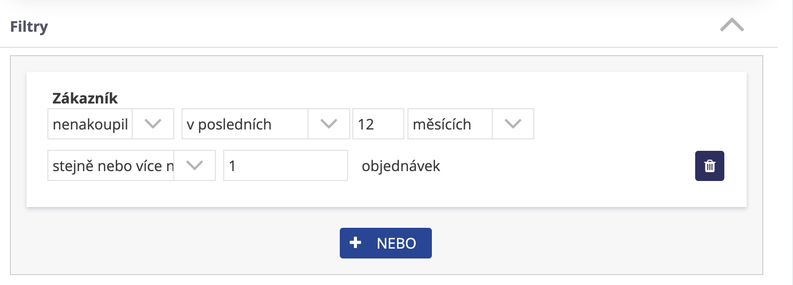
Task: Delete the filter with the trash icon
Action: click(709, 166)
